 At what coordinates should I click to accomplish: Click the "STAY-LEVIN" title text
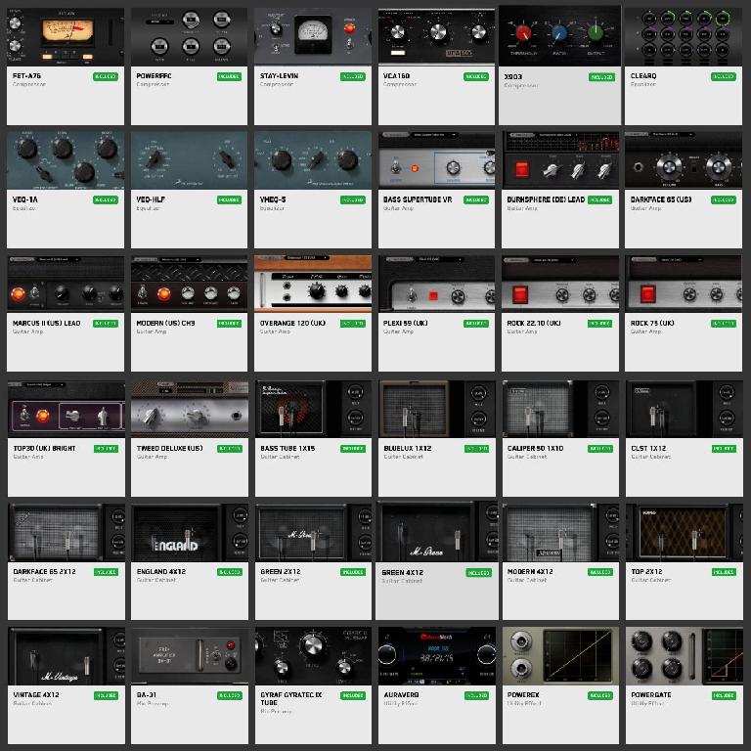279,75
